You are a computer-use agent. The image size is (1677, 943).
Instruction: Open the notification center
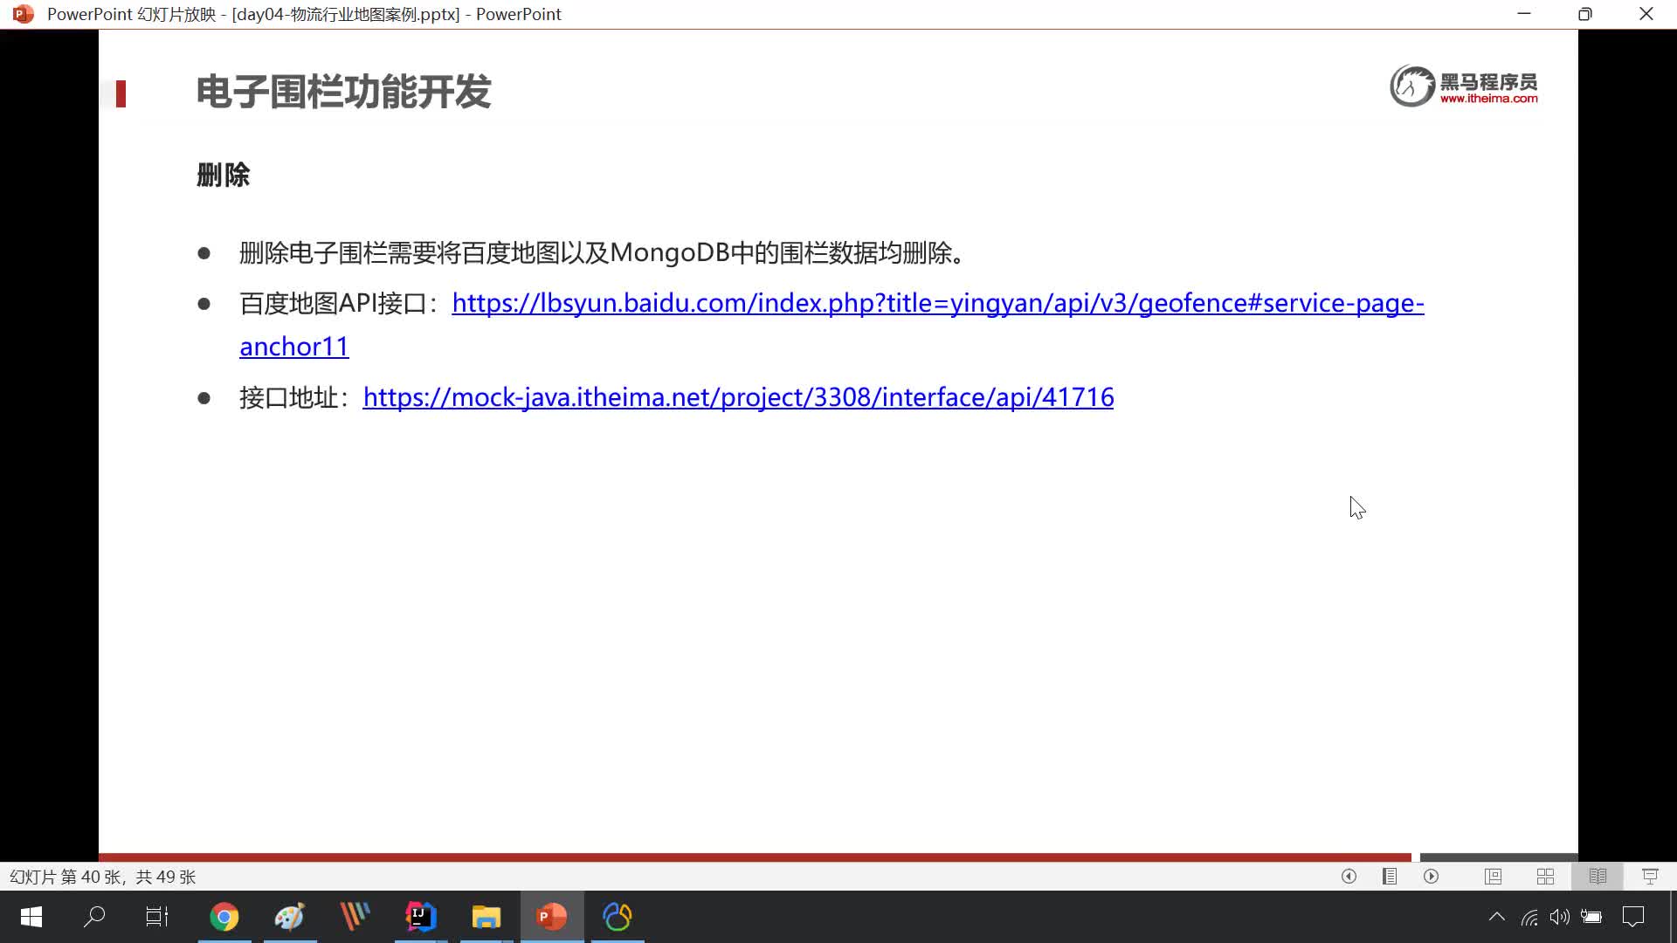[x=1633, y=917]
